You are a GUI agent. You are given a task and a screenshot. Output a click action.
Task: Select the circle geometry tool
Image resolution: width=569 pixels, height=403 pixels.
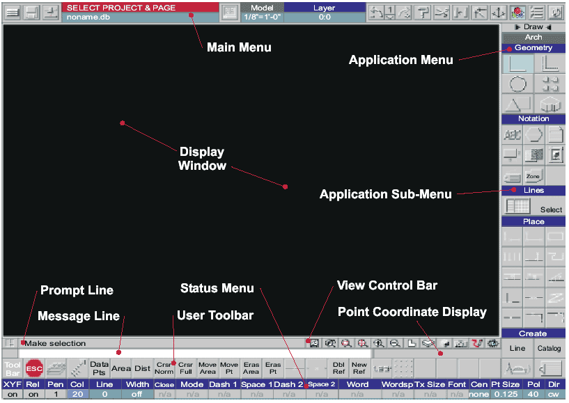[x=517, y=84]
